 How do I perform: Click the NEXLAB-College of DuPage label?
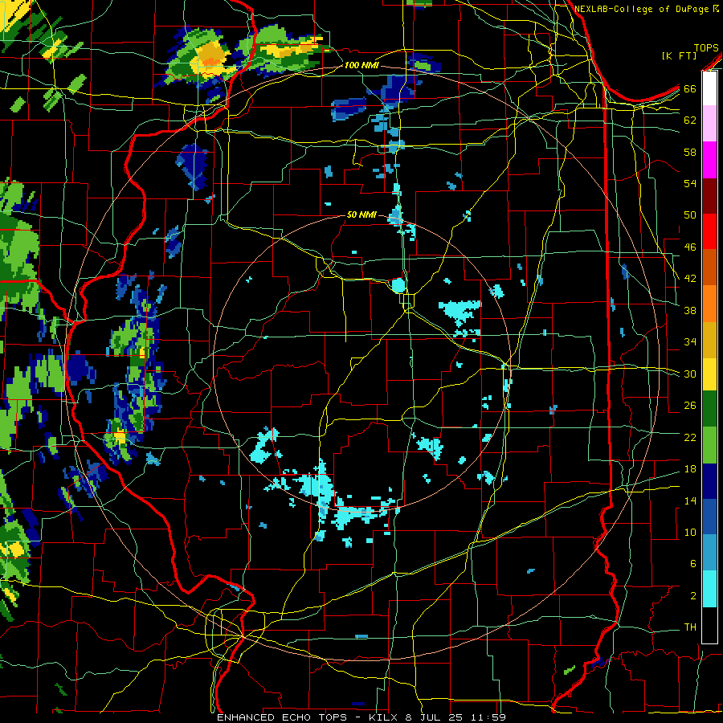[x=643, y=9]
